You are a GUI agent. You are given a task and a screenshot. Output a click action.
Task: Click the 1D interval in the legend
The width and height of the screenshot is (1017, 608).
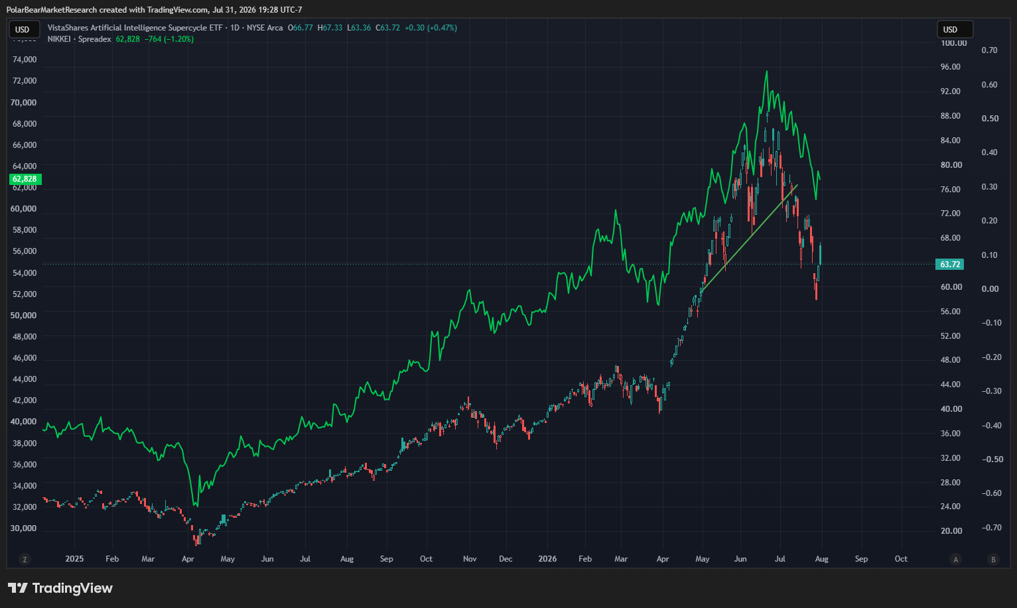click(235, 28)
